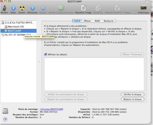
Task: Click the Redimensionner l'image toolbar icon
Action: [x=117, y=8]
